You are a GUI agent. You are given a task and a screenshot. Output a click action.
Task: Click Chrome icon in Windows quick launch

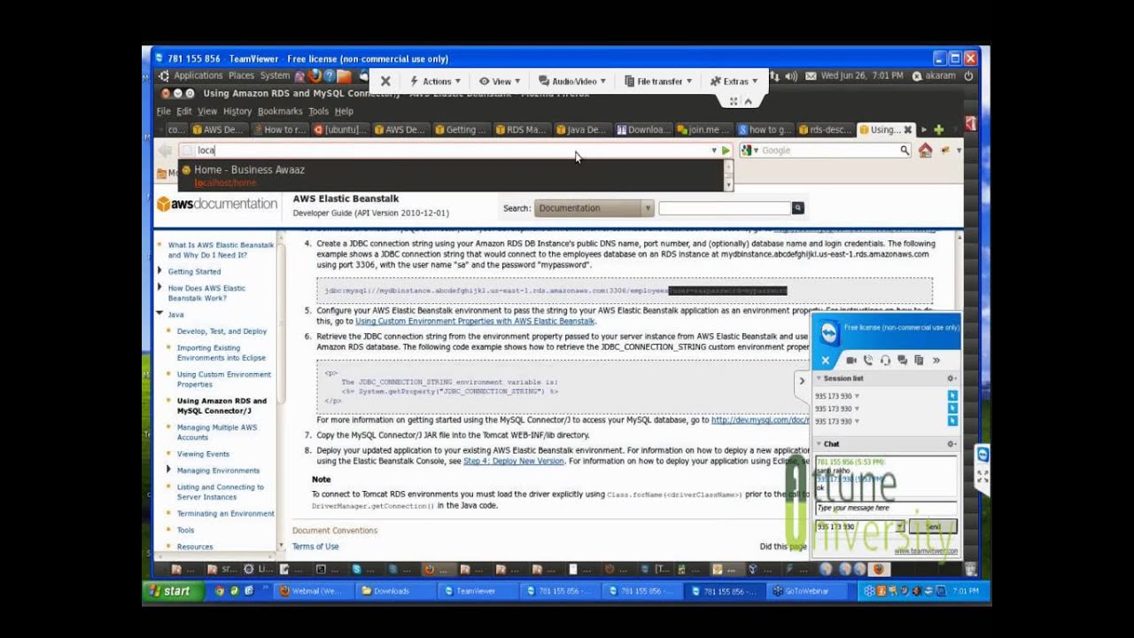(x=220, y=591)
